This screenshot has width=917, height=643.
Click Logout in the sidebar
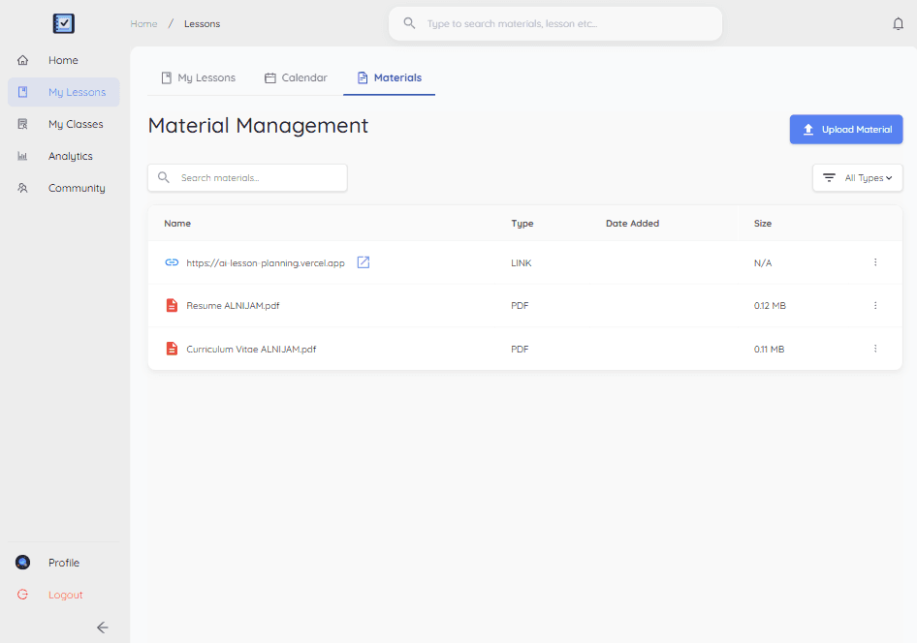click(65, 595)
